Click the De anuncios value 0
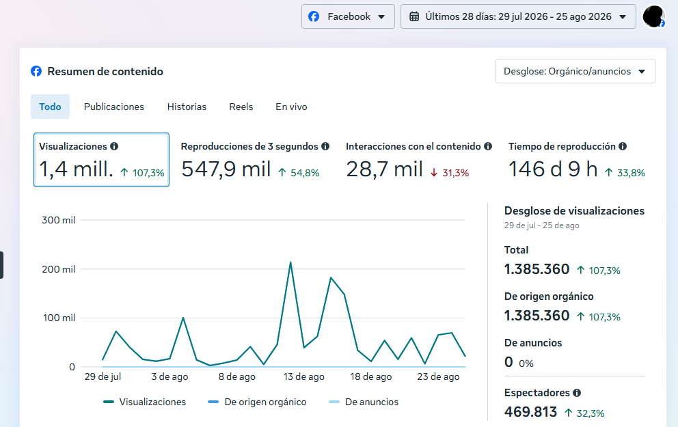678x427 pixels. (x=508, y=361)
